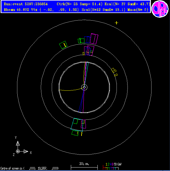The height and width of the screenshot is (171, 170).
Task: Click the yellow 1 GeV legend label
Action: click(x=106, y=164)
